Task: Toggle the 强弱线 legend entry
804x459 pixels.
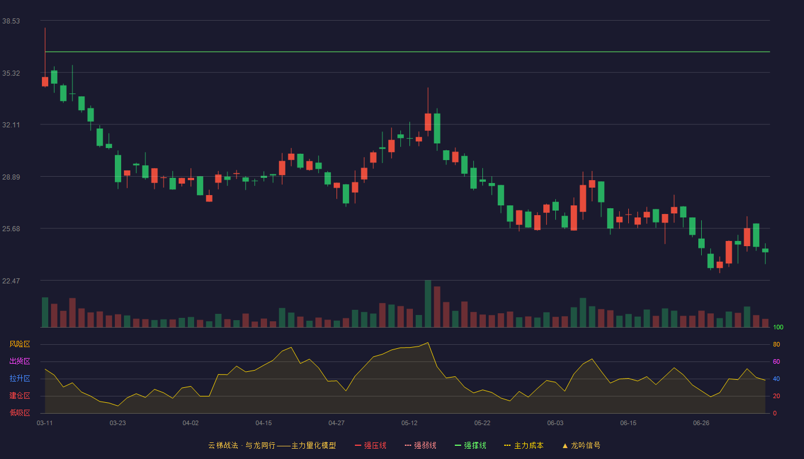Action: (420, 445)
